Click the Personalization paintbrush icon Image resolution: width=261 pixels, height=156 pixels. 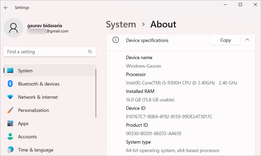[10, 110]
